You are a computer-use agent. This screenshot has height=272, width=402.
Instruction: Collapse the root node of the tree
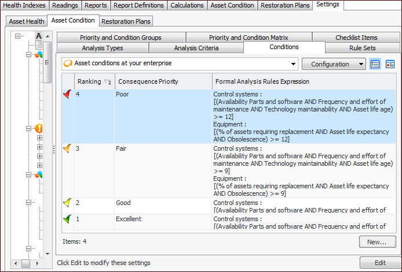point(18,36)
